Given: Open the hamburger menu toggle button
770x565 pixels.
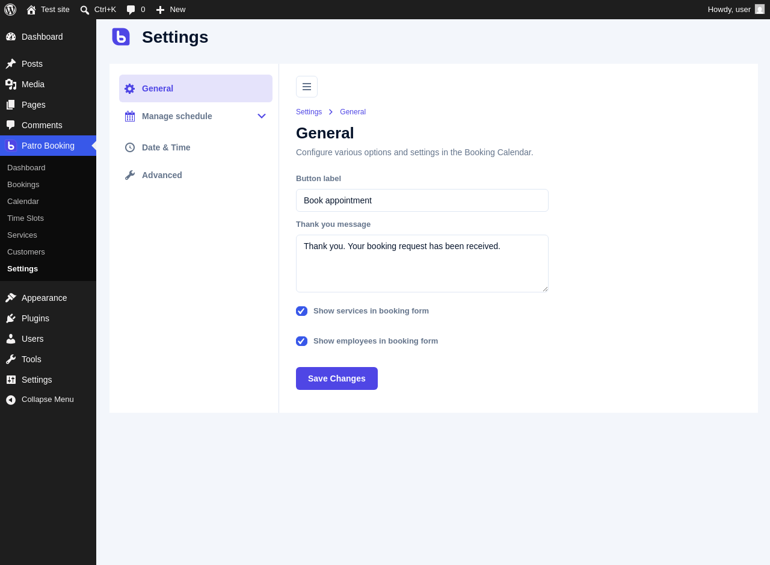Looking at the screenshot, I should (x=307, y=87).
